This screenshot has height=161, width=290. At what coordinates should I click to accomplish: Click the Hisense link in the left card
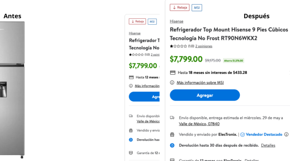tap(134, 33)
